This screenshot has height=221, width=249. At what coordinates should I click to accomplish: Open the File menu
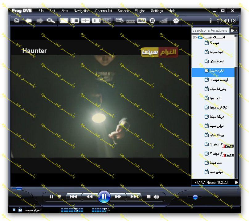(x=41, y=11)
